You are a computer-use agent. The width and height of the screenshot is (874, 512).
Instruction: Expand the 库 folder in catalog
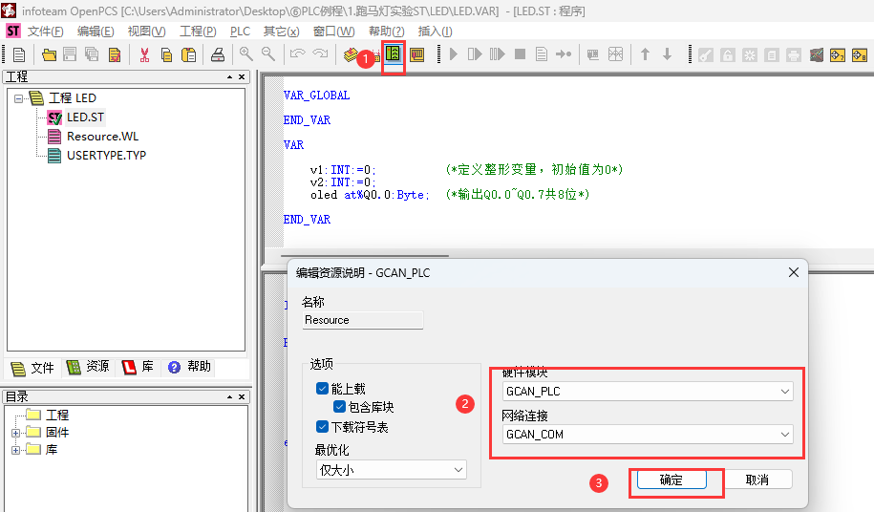(15, 450)
